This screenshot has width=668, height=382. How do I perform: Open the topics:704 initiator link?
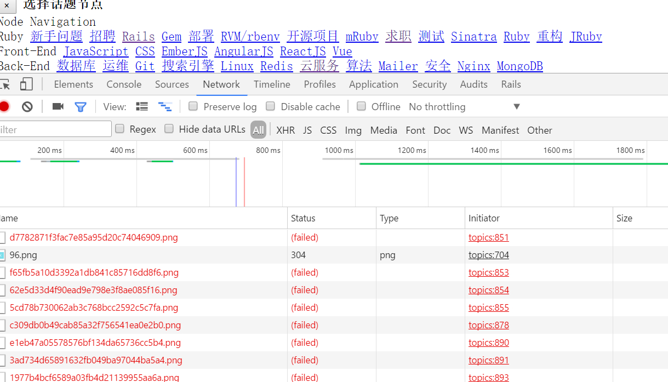tap(489, 255)
